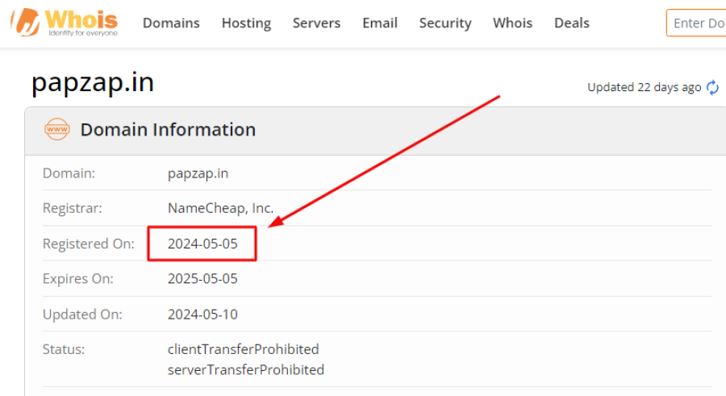Open the Email menu

coord(380,23)
